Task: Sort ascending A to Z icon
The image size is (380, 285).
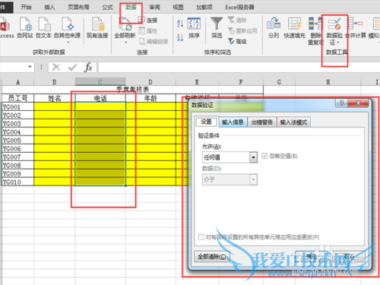Action: pyautogui.click(x=180, y=24)
